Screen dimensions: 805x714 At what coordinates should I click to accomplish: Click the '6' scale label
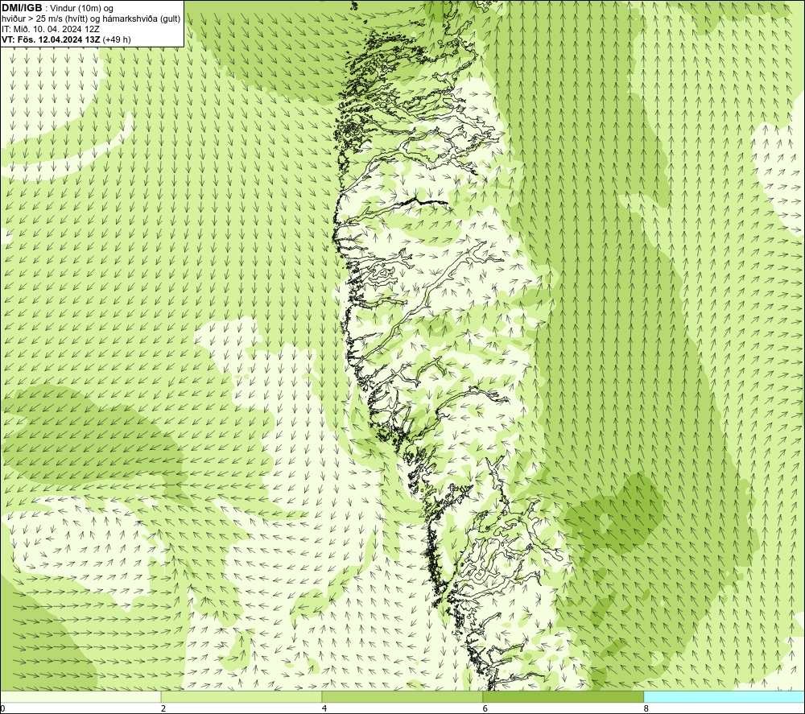coord(485,709)
